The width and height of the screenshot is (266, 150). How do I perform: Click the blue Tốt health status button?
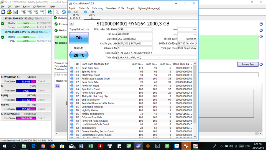click(x=79, y=37)
